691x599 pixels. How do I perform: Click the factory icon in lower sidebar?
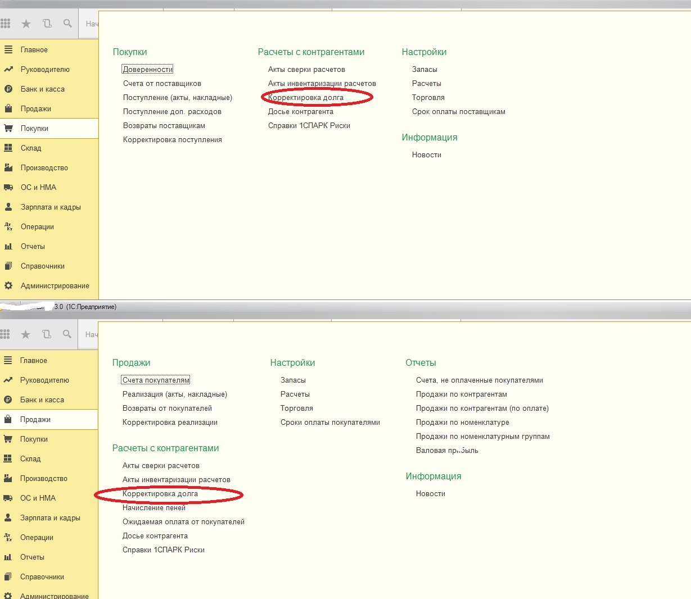(x=8, y=478)
